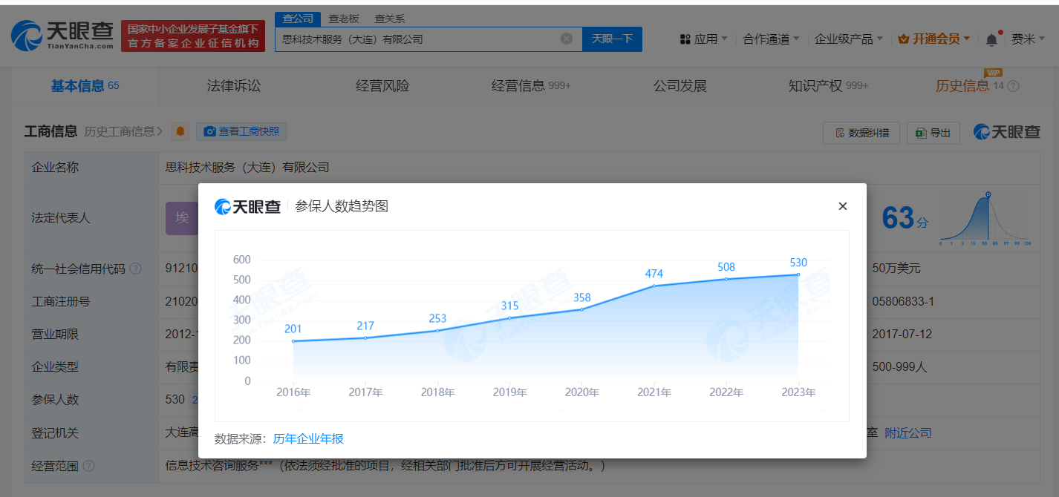
Task: Click the camera icon on 查看工商快照 button
Action: (x=210, y=131)
